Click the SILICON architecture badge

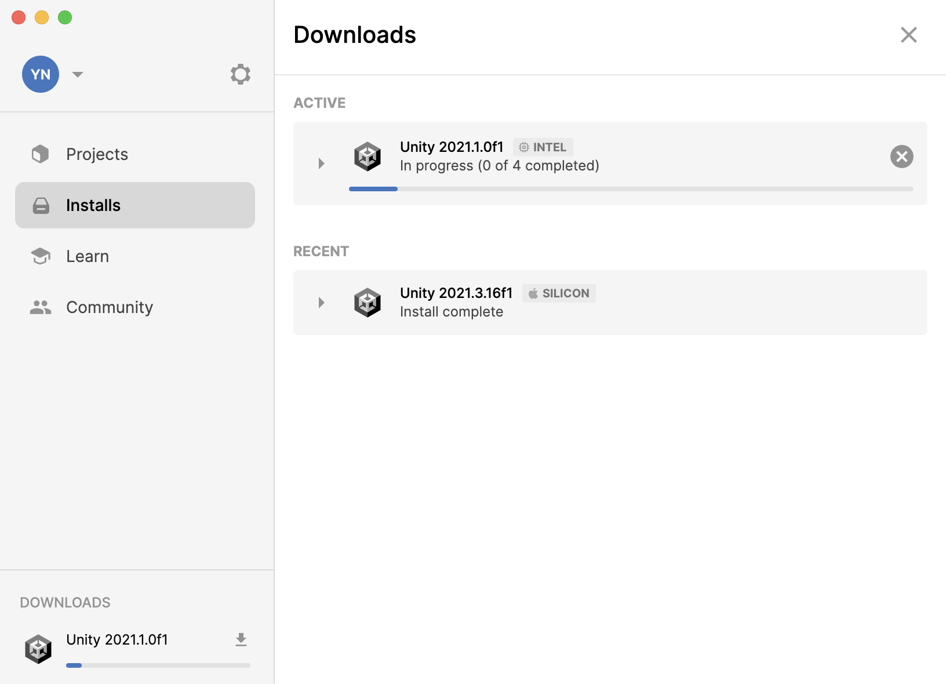559,293
